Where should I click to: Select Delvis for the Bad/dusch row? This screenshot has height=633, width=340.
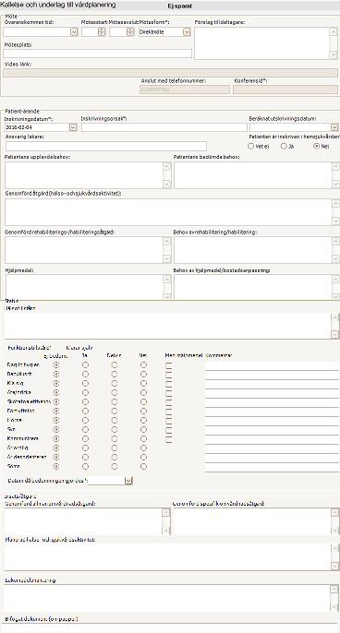pos(115,374)
